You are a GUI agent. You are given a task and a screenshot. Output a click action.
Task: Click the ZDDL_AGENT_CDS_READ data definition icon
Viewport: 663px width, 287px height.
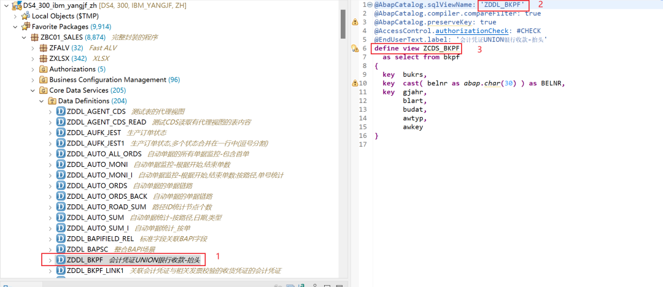[60, 122]
